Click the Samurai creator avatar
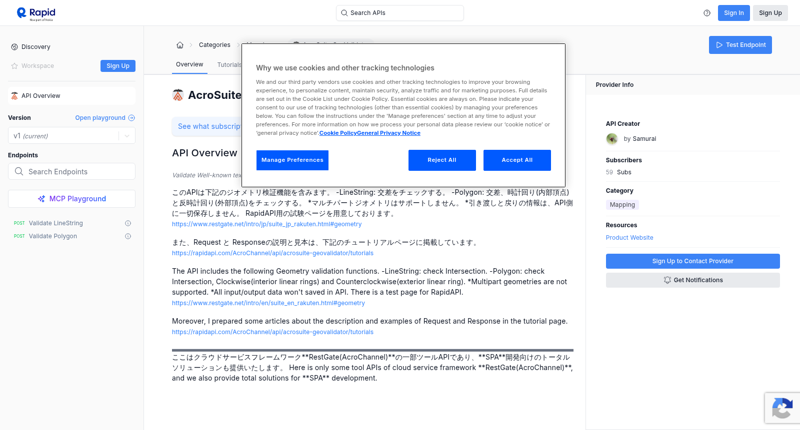This screenshot has width=800, height=430. 612,139
